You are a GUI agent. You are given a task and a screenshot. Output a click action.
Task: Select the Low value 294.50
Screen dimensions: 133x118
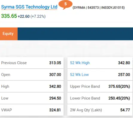point(55,98)
